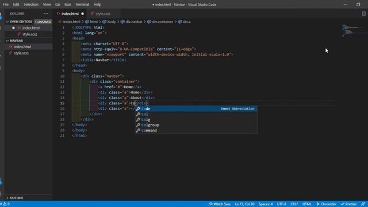Click line number 15 in the gutter
This screenshot has height=207, width=368.
(x=62, y=103)
